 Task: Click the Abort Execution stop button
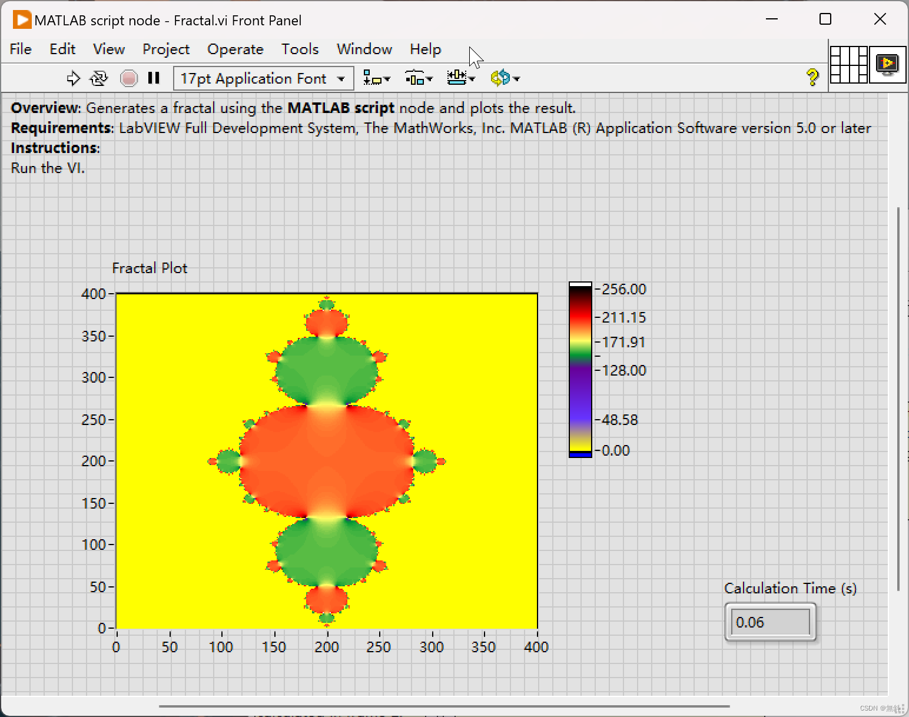[128, 78]
